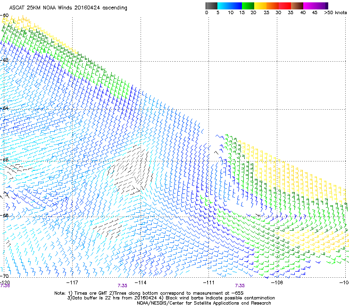Click the latitude label "-70"
The image size is (349, 306).
4,276
